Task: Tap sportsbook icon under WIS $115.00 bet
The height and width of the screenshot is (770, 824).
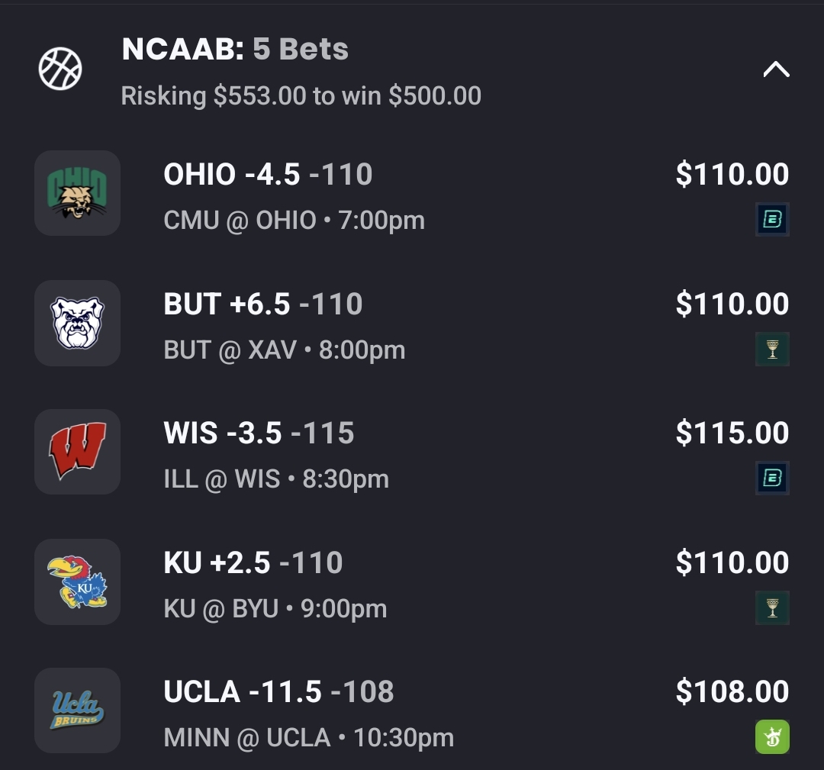Action: click(772, 478)
